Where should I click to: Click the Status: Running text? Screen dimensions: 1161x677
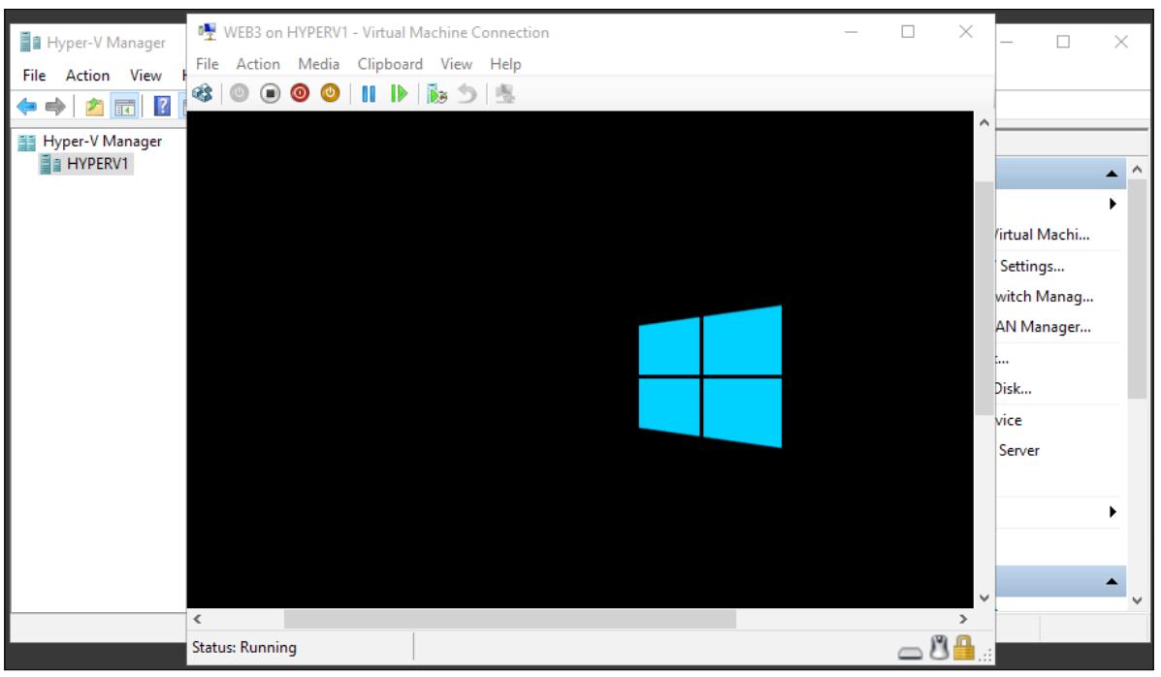[244, 647]
